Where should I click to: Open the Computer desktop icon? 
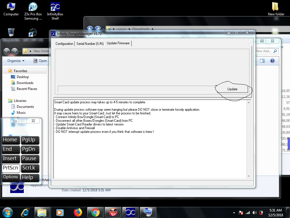(11, 9)
